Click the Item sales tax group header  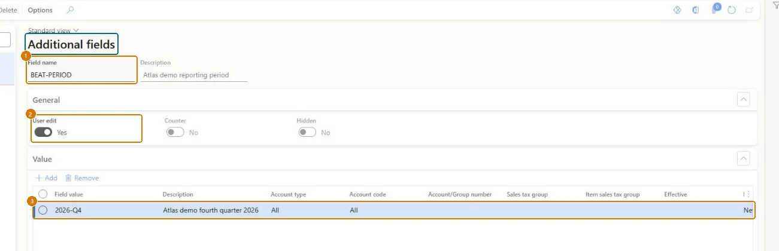613,194
